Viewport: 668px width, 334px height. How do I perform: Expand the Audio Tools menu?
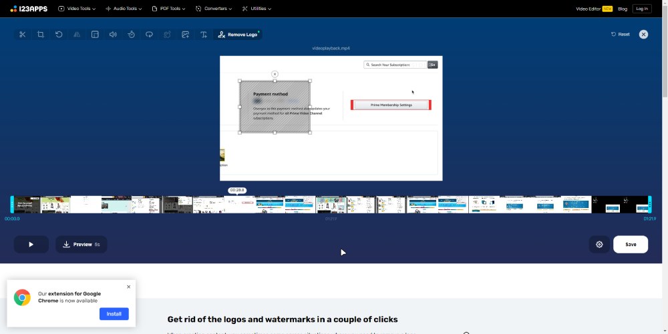coord(124,9)
